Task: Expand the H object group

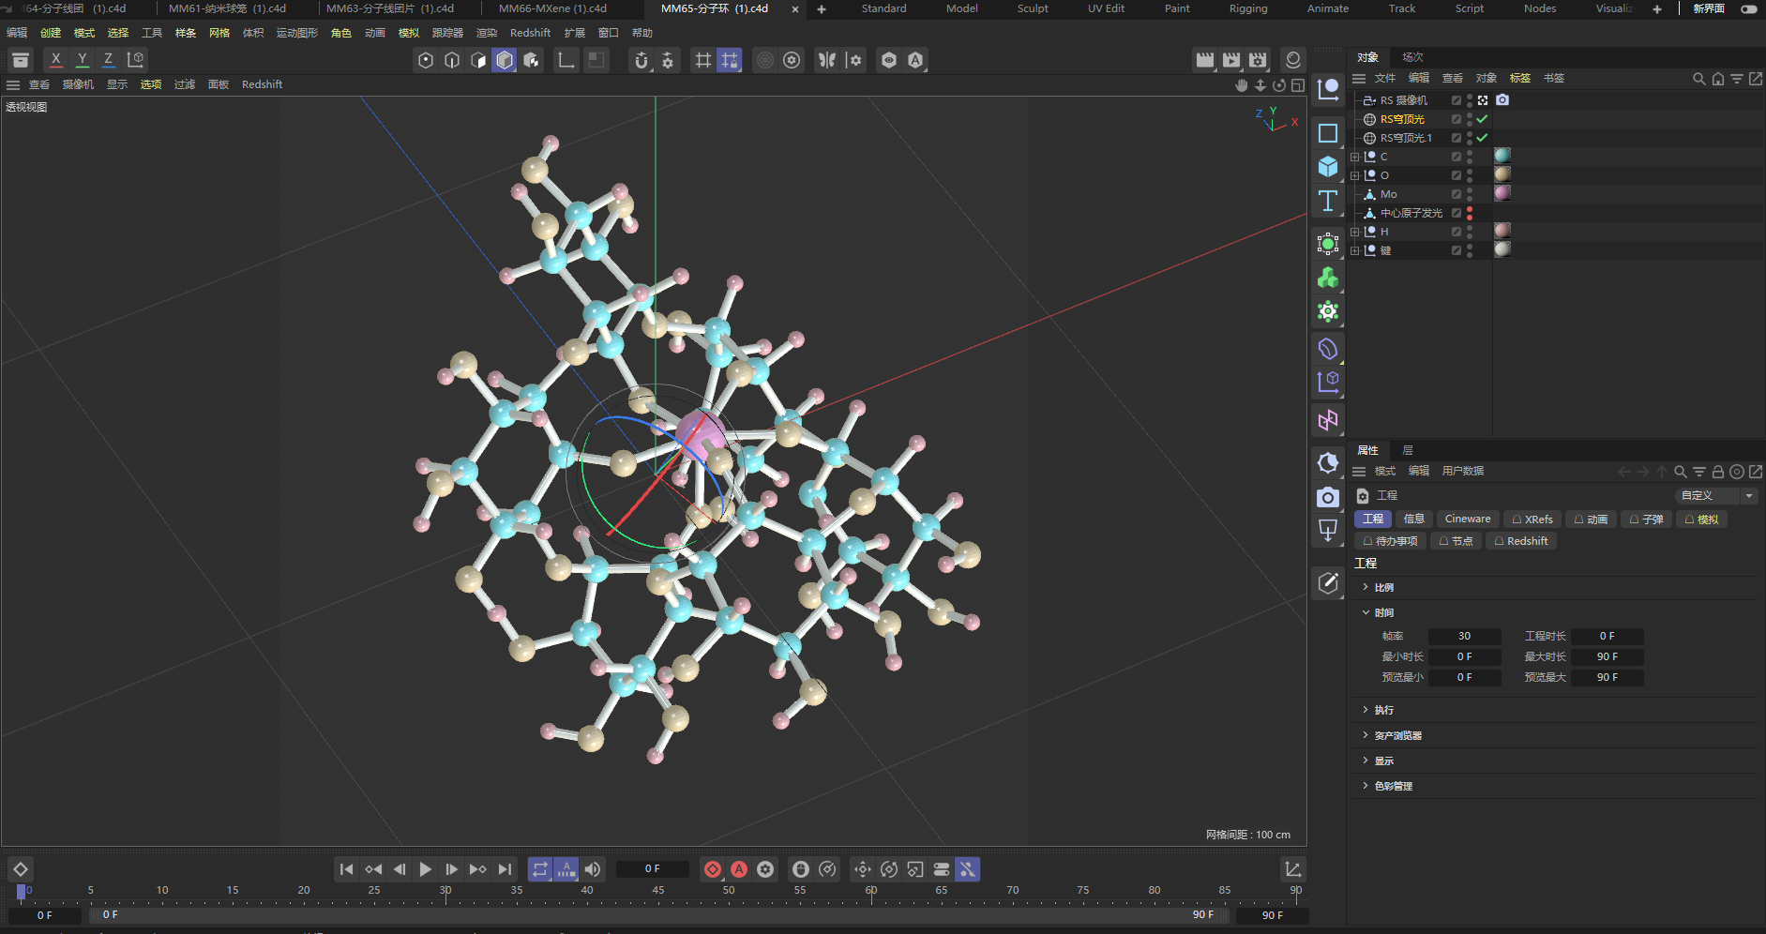Action: 1354,232
